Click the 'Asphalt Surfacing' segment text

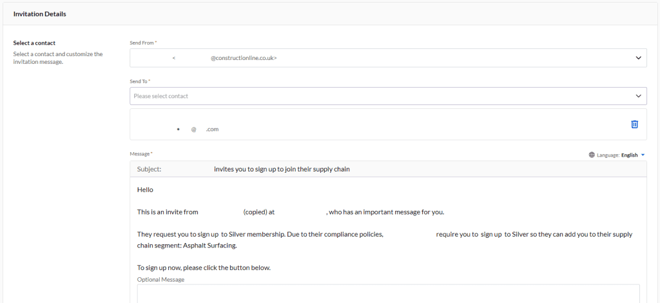pyautogui.click(x=209, y=246)
